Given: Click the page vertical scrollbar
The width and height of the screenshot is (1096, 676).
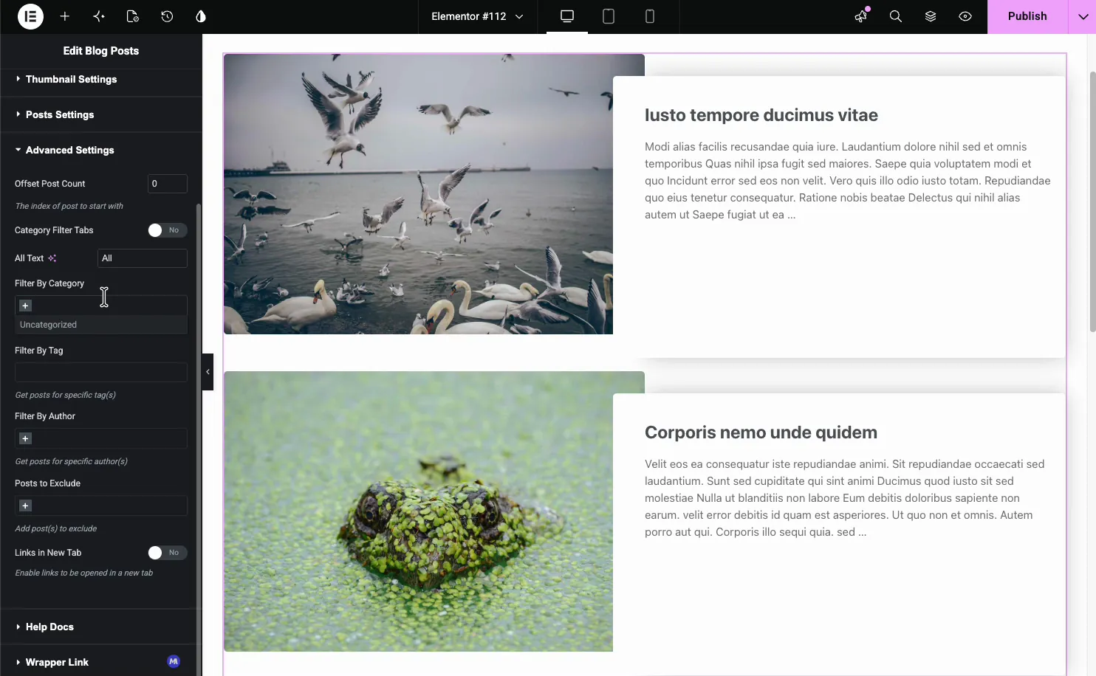Looking at the screenshot, I should click(x=1092, y=201).
